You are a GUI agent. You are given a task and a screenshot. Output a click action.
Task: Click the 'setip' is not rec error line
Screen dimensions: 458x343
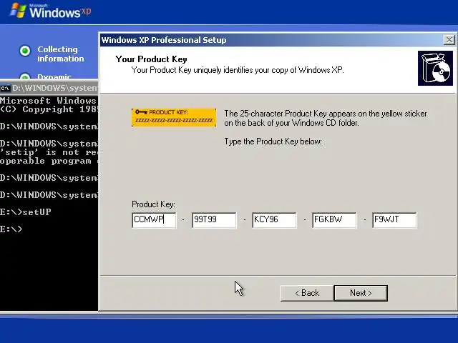coord(49,152)
